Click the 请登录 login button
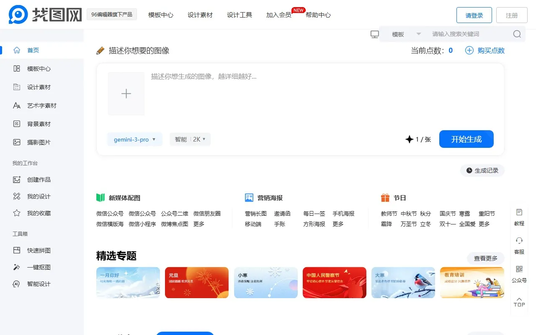The height and width of the screenshot is (335, 536). pos(474,15)
